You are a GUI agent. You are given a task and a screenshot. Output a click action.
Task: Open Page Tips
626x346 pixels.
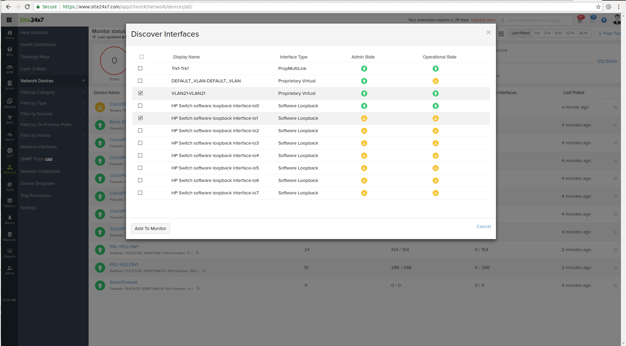pos(609,33)
